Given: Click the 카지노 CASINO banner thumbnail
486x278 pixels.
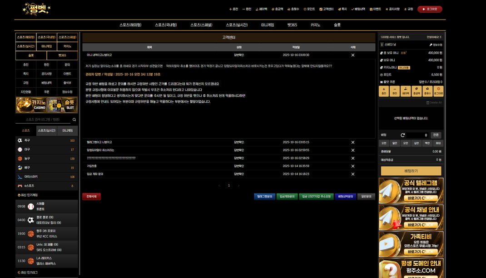Looking at the screenshot, I should [x=31, y=105].
